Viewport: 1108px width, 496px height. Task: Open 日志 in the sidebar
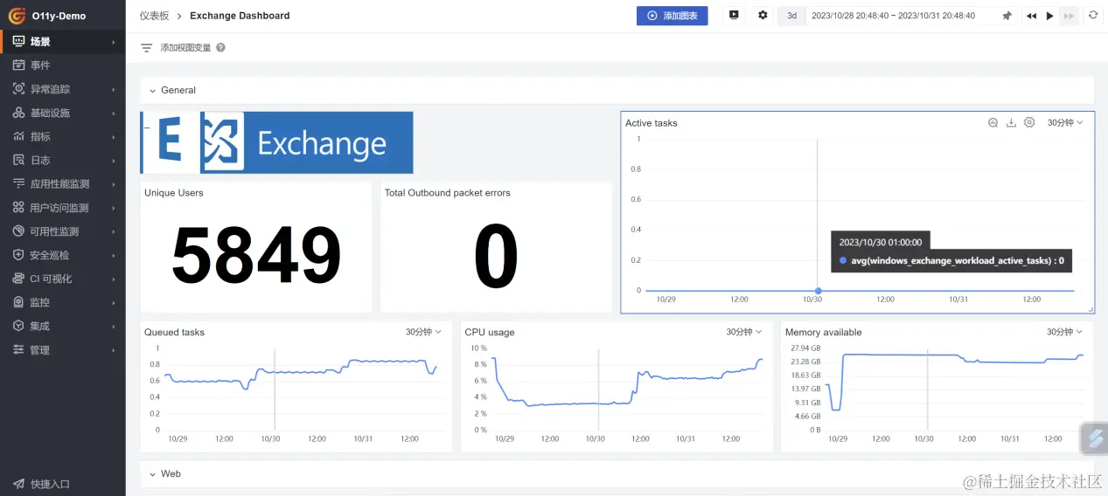coord(62,160)
